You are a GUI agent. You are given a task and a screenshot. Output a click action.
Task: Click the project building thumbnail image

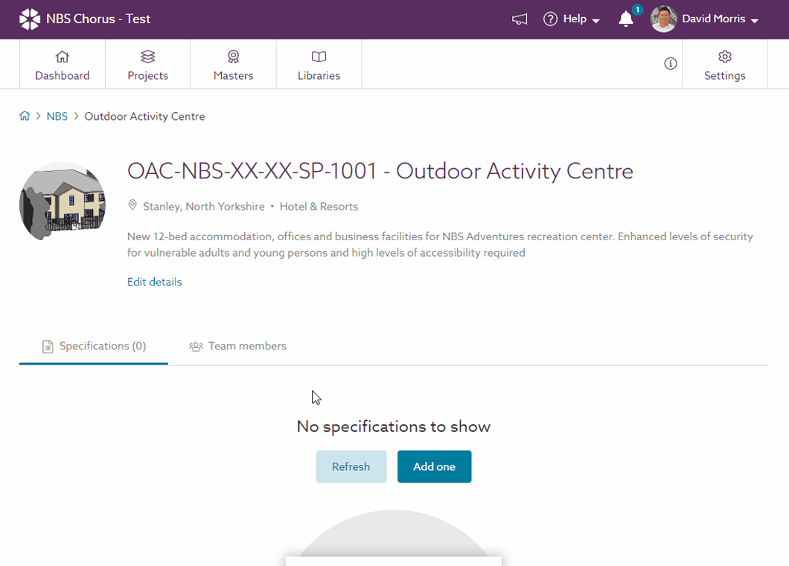pyautogui.click(x=63, y=202)
